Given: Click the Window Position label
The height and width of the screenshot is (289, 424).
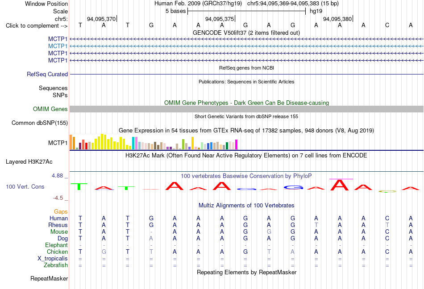Looking at the screenshot, I should tap(46, 4).
